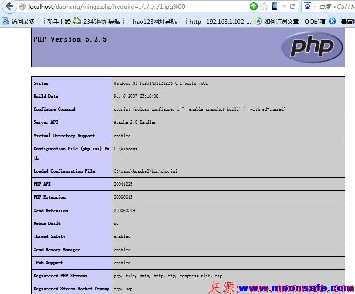Select the C:\wamp\Apache2\bin\php.ini value
The width and height of the screenshot is (355, 294).
click(145, 171)
